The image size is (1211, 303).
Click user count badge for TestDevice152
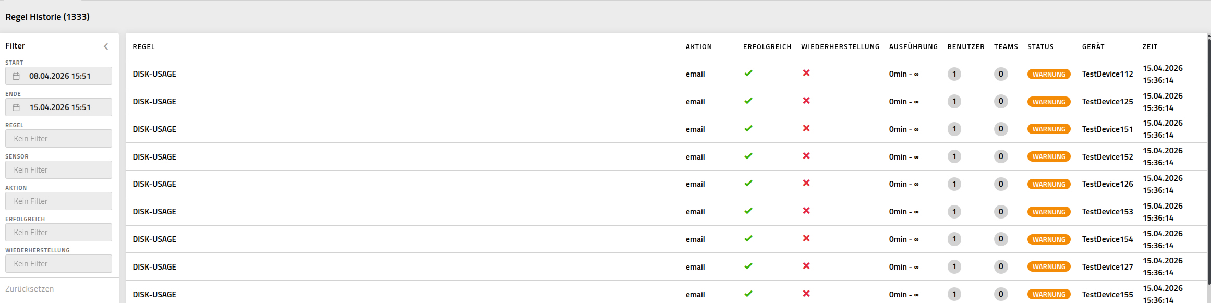[954, 156]
